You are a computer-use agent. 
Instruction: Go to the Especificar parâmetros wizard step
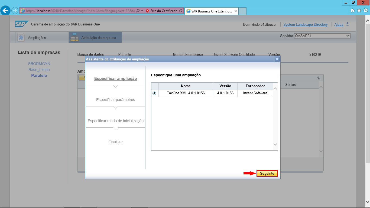pyautogui.click(x=116, y=100)
